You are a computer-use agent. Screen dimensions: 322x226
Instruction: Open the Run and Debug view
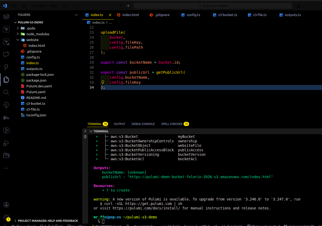tap(6, 143)
